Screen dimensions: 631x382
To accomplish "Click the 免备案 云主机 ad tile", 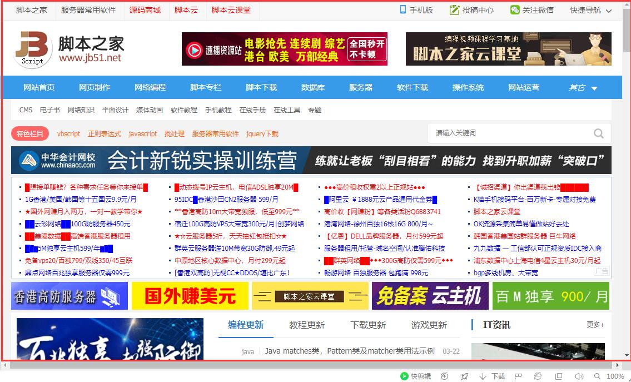I will 430,296.
